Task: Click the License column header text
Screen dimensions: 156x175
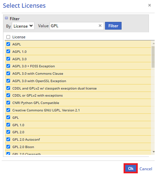Action: [x=19, y=37]
